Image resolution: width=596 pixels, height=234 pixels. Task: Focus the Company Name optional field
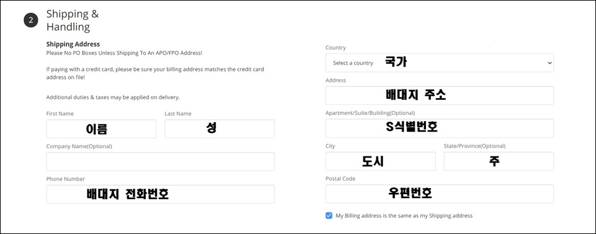(x=160, y=161)
